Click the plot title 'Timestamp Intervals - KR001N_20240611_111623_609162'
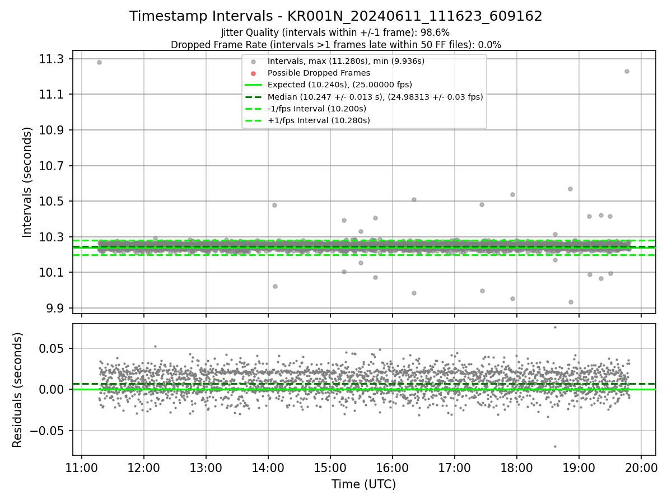The width and height of the screenshot is (672, 504). pos(336,16)
